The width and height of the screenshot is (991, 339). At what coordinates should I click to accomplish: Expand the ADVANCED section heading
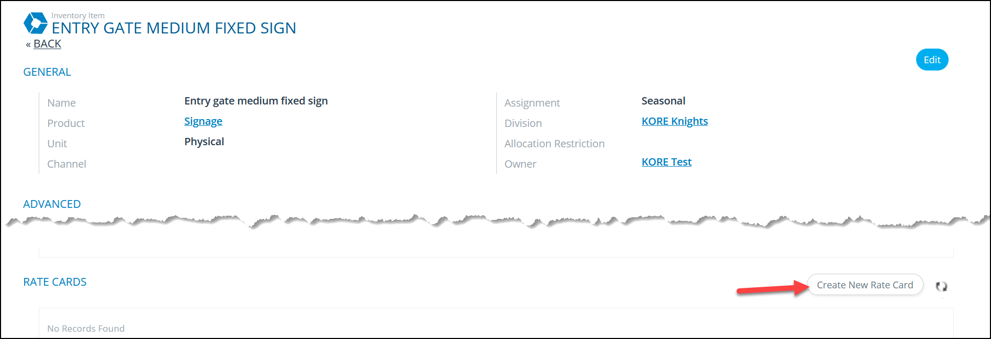point(52,204)
